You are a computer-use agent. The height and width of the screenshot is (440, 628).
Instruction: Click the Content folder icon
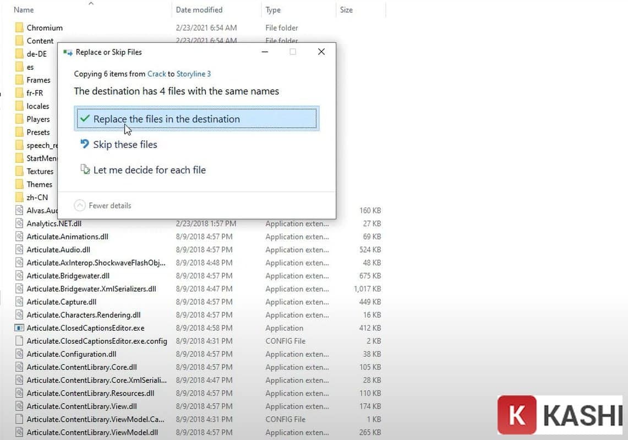click(x=19, y=41)
